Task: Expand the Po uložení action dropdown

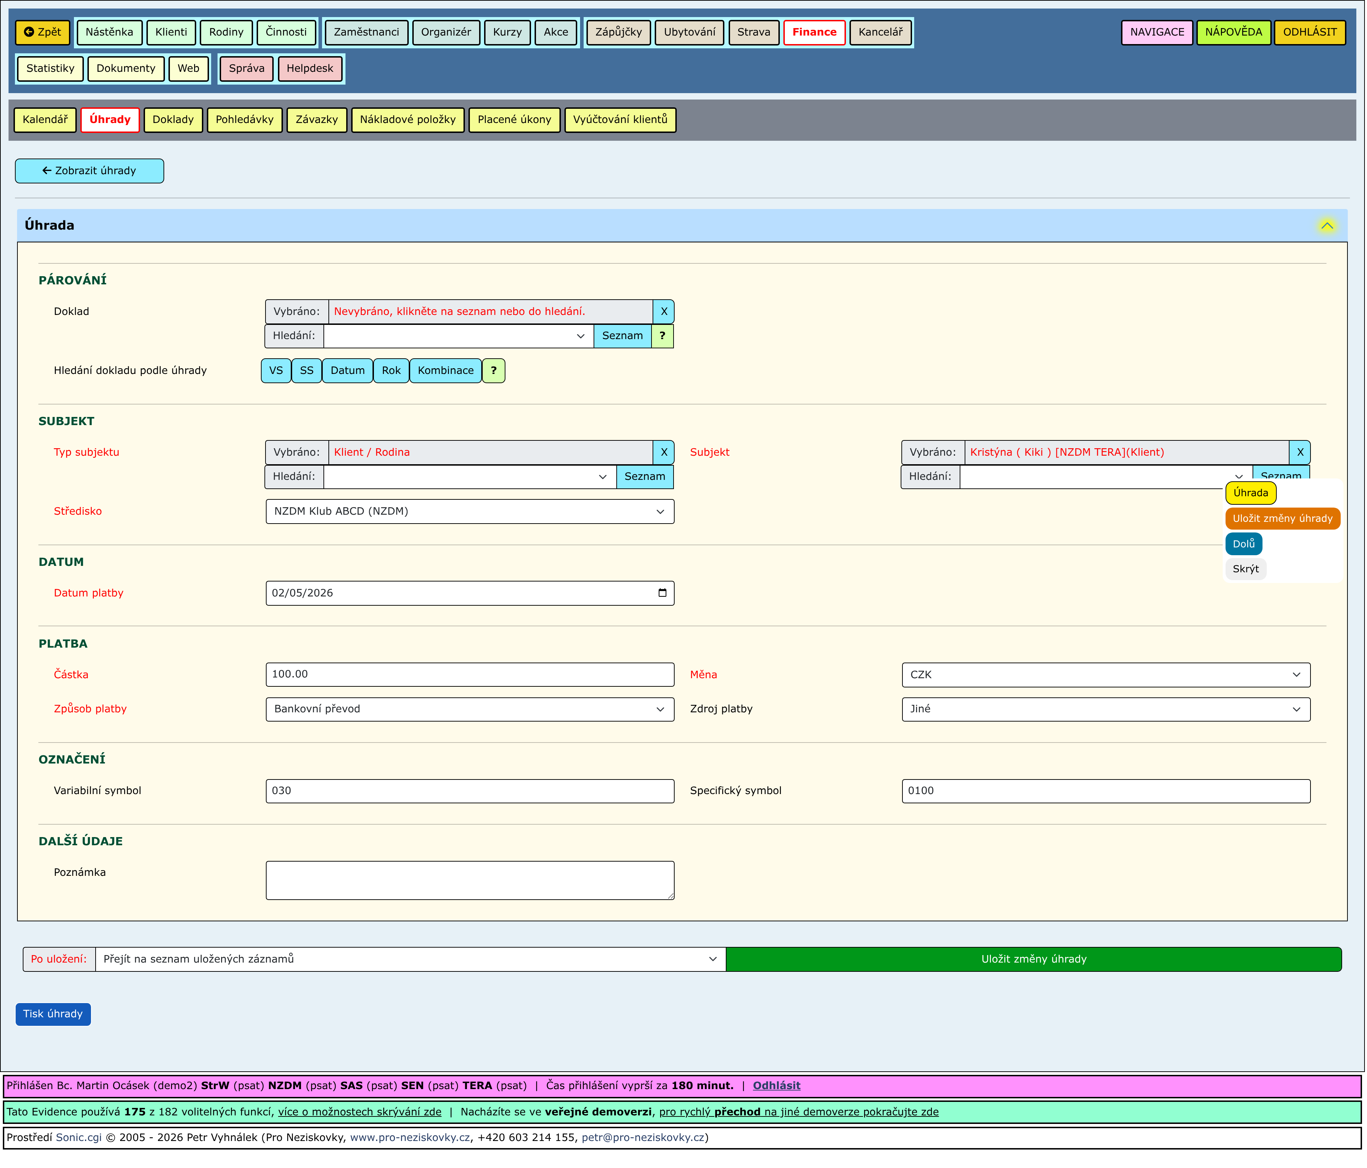Action: 409,959
